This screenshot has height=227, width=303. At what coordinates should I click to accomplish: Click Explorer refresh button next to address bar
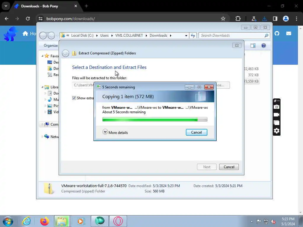tap(193, 35)
